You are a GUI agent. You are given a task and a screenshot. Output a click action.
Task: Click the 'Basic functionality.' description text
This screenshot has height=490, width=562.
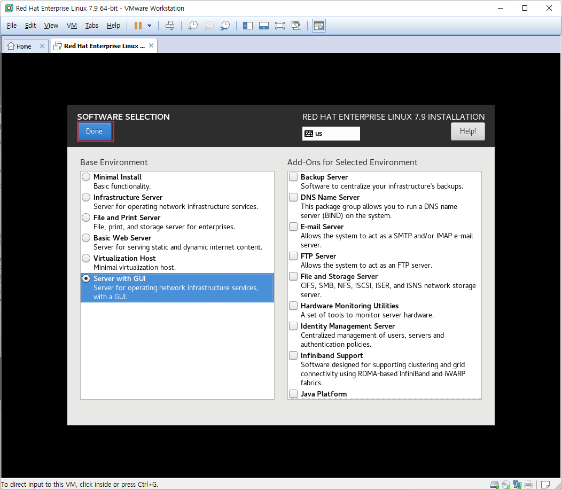(x=122, y=186)
